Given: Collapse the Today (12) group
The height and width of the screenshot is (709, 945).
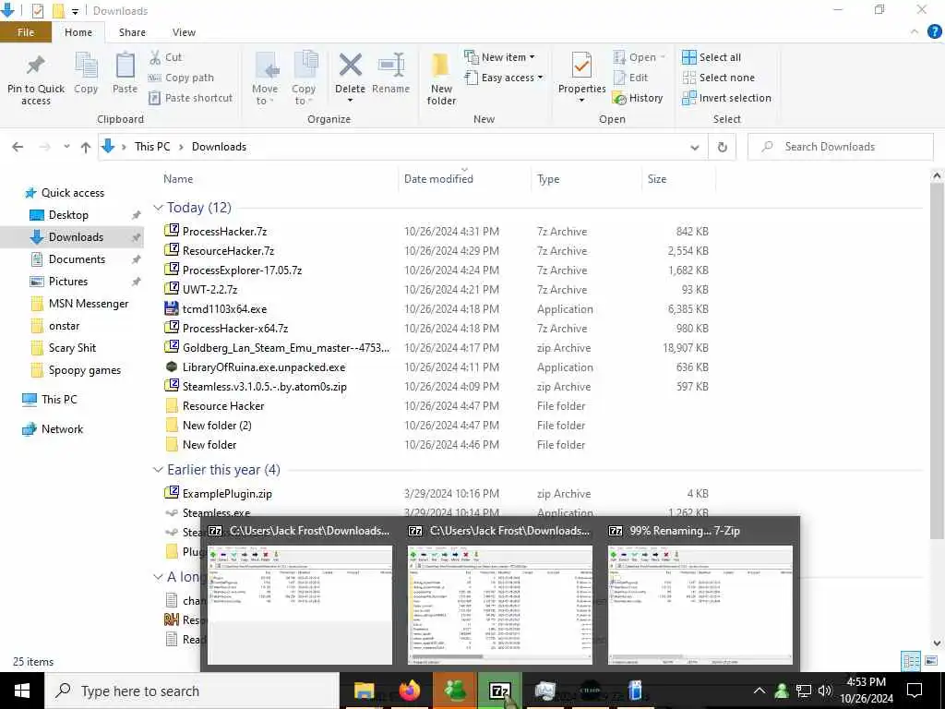Looking at the screenshot, I should pos(158,208).
